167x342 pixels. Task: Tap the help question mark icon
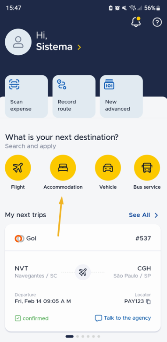pyautogui.click(x=157, y=22)
